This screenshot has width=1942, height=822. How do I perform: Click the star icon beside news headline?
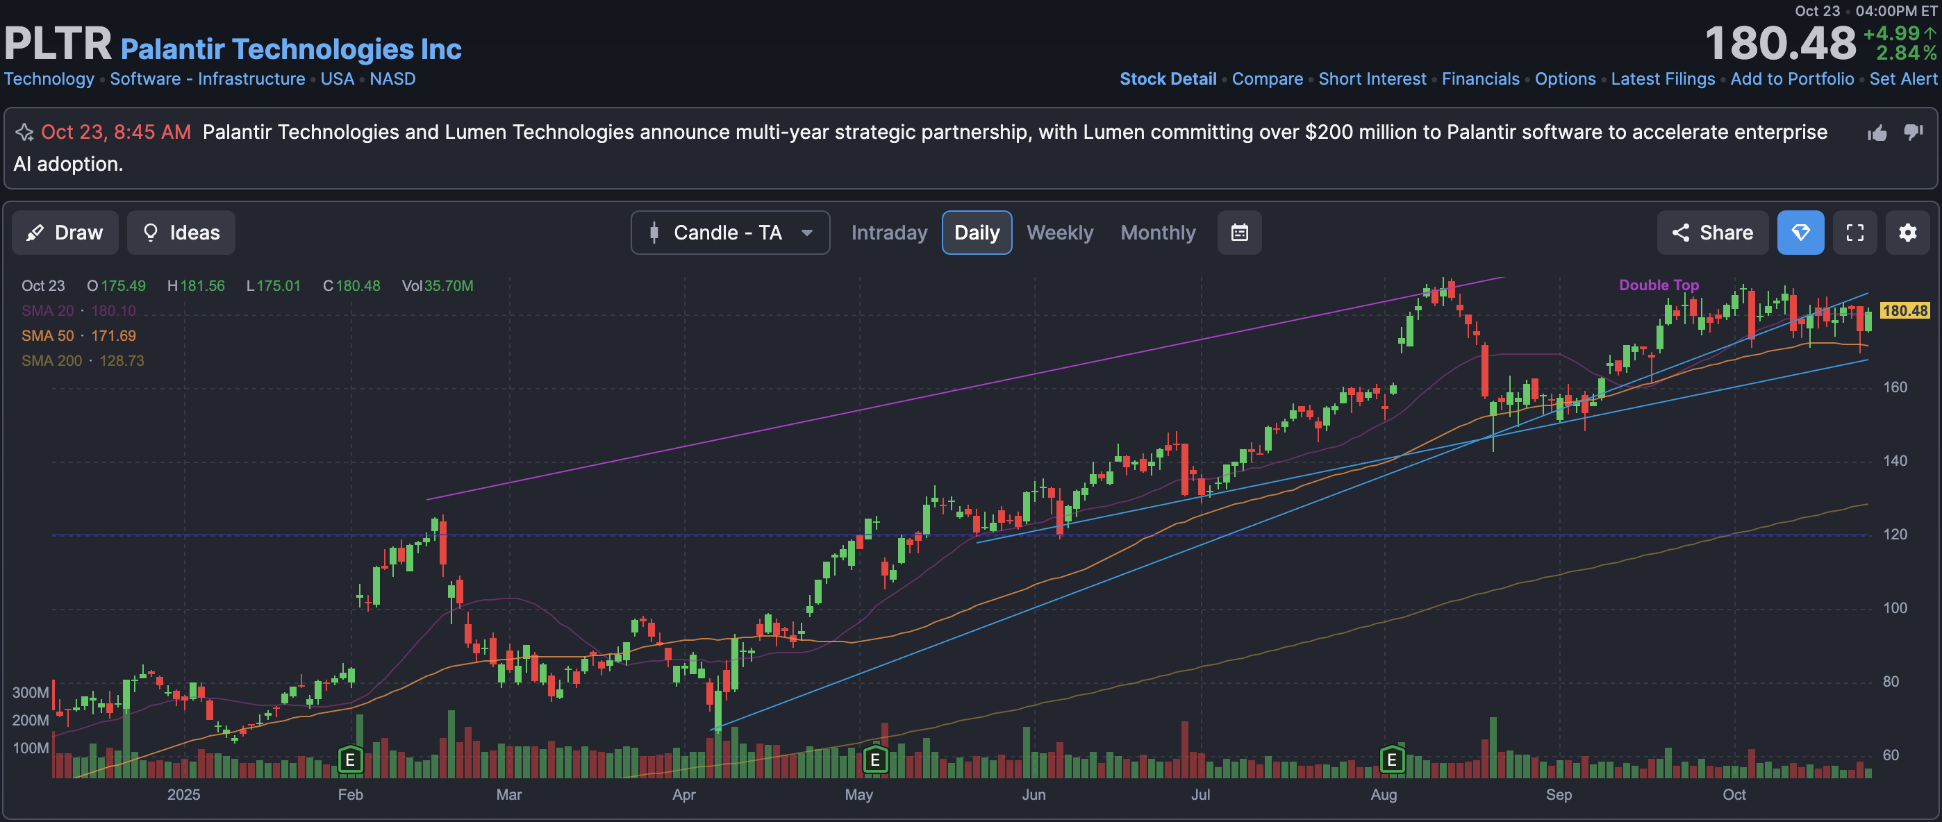(25, 133)
